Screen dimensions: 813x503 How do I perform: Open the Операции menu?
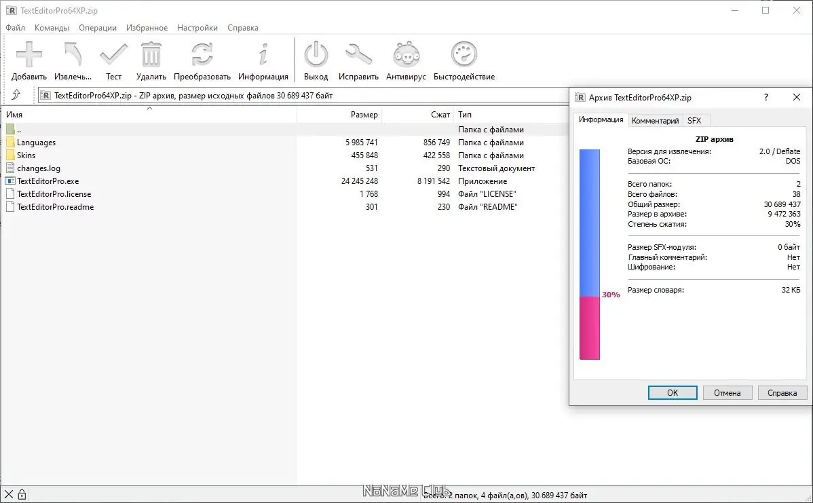click(98, 27)
